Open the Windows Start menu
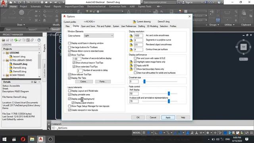This screenshot has width=254, height=143. [x=4, y=139]
